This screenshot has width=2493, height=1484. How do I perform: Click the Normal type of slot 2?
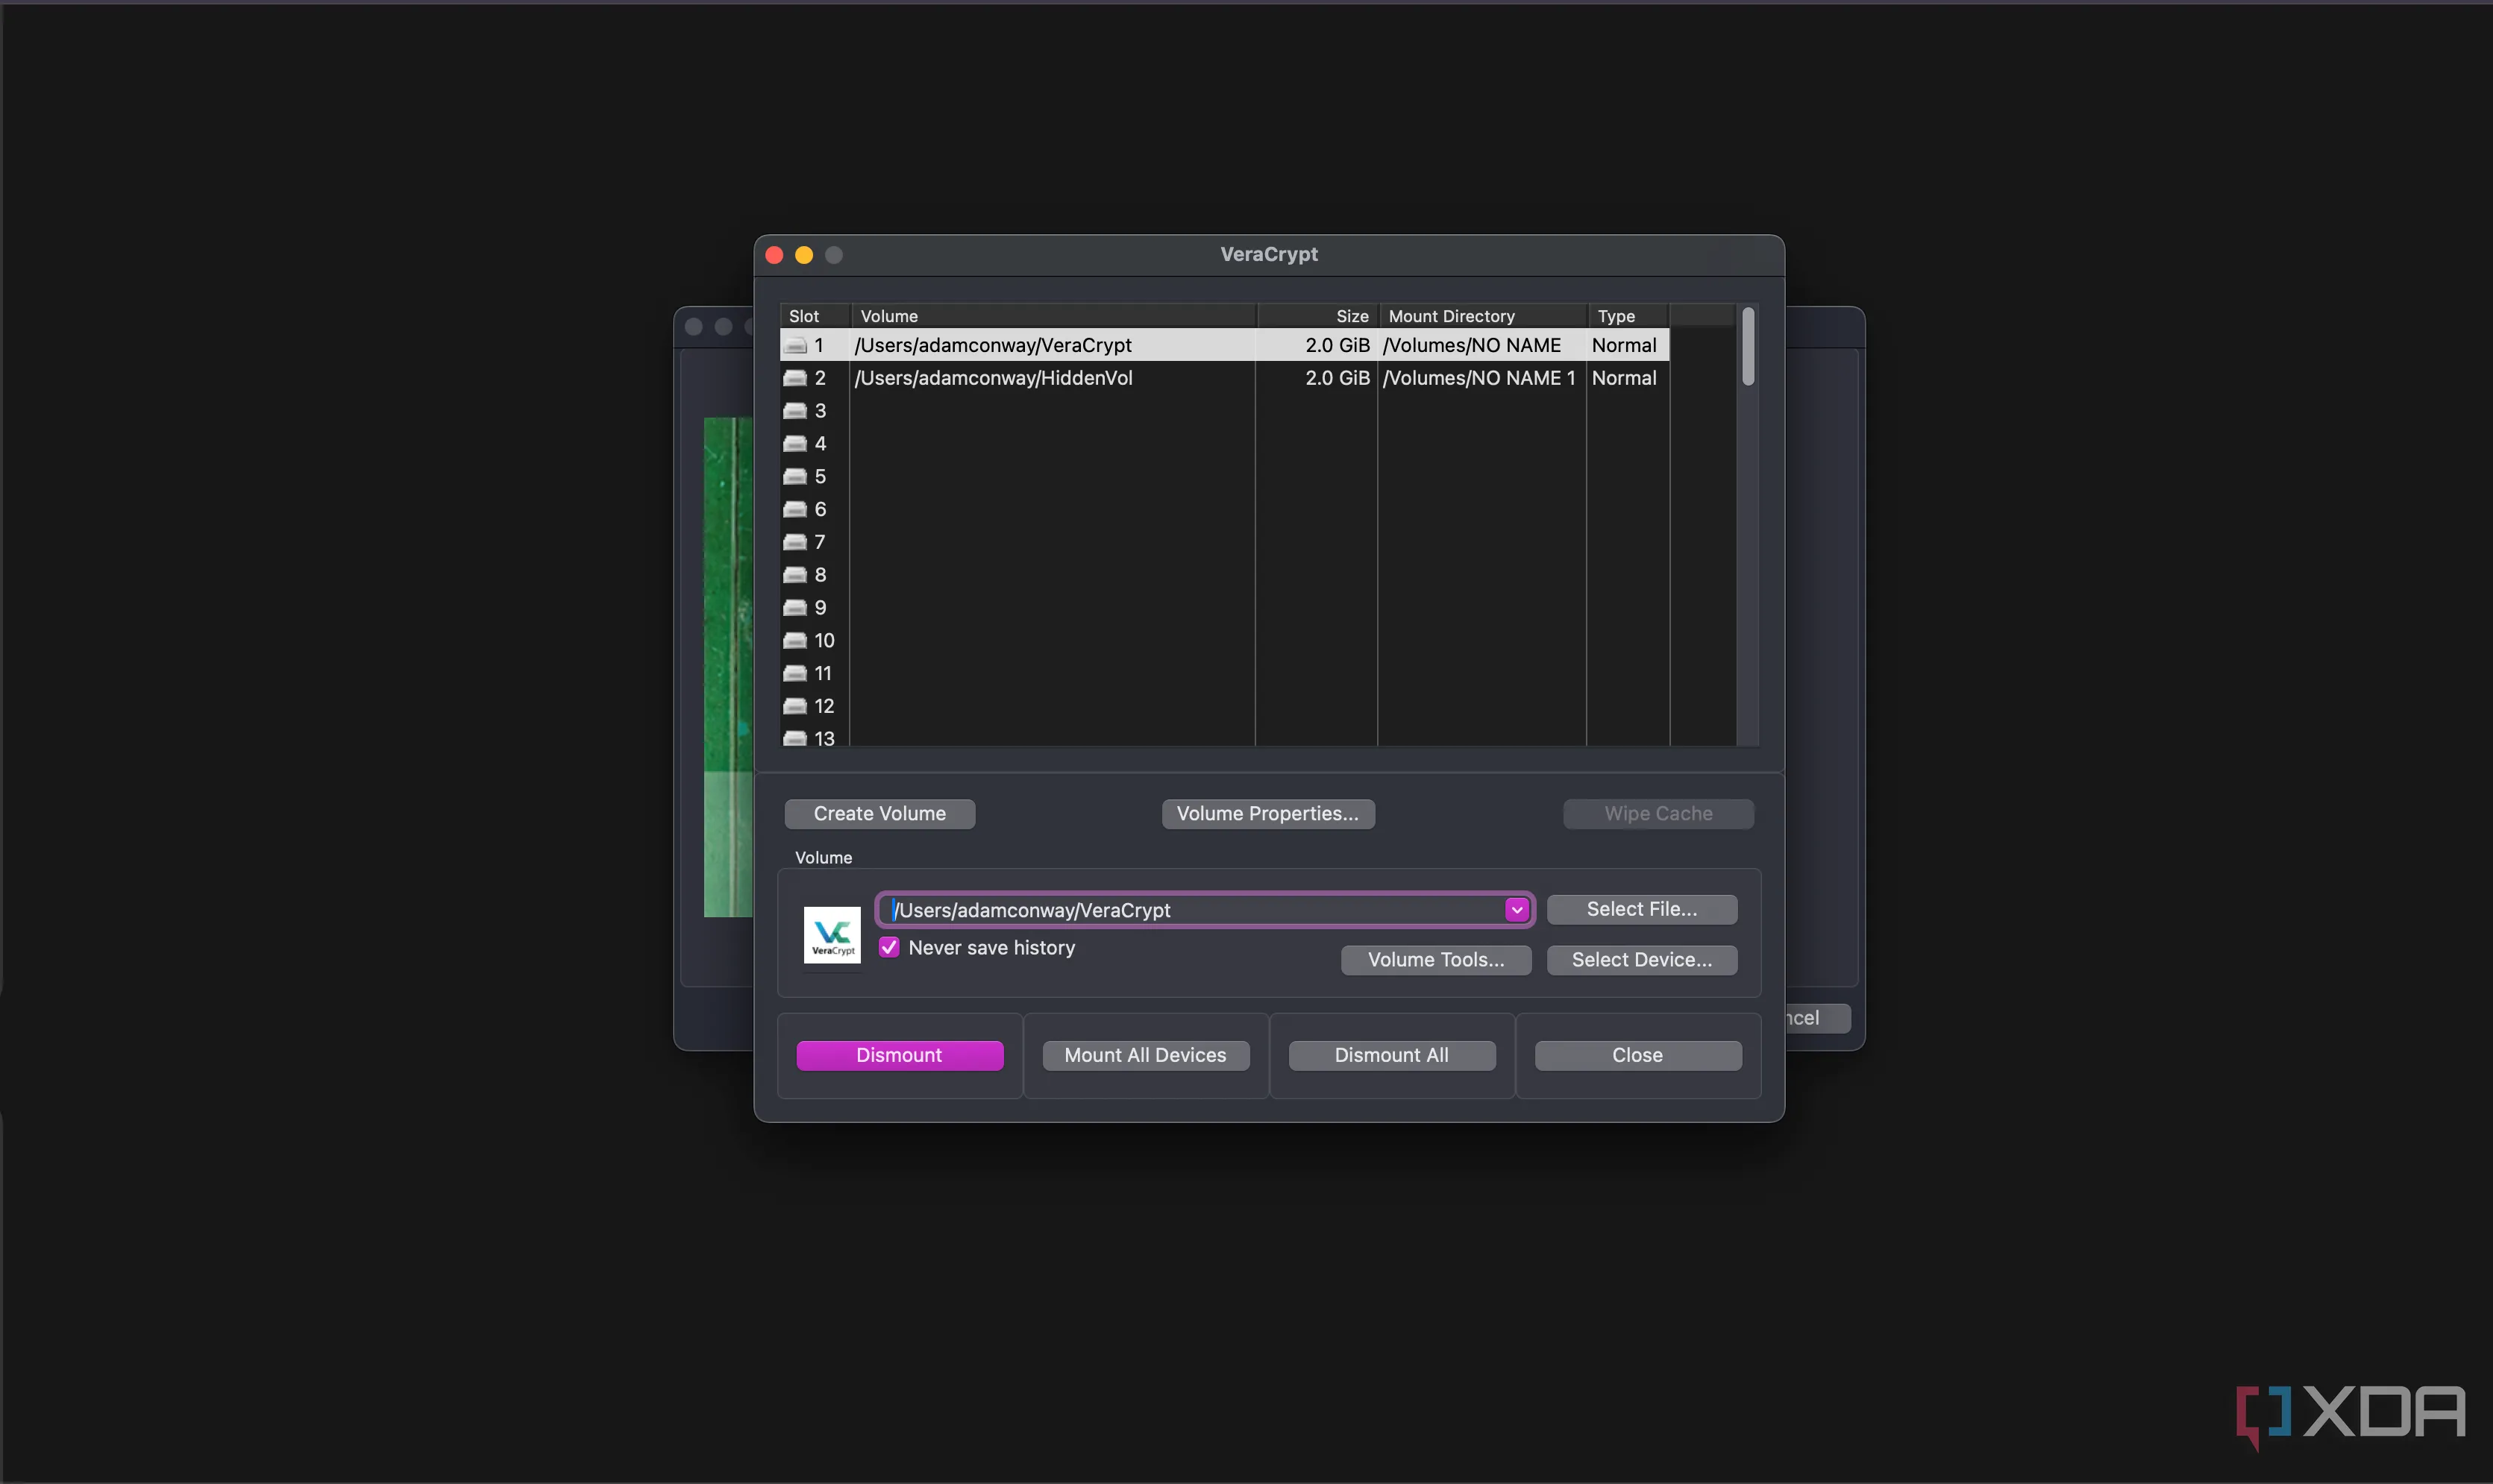pyautogui.click(x=1624, y=378)
